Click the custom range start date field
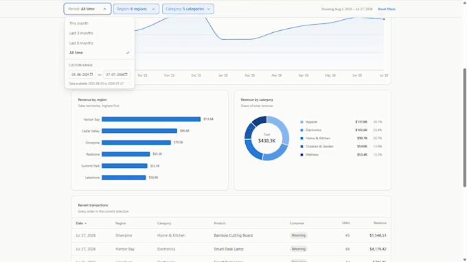 click(82, 74)
